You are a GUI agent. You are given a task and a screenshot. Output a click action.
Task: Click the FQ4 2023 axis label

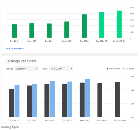[x=85, y=120]
